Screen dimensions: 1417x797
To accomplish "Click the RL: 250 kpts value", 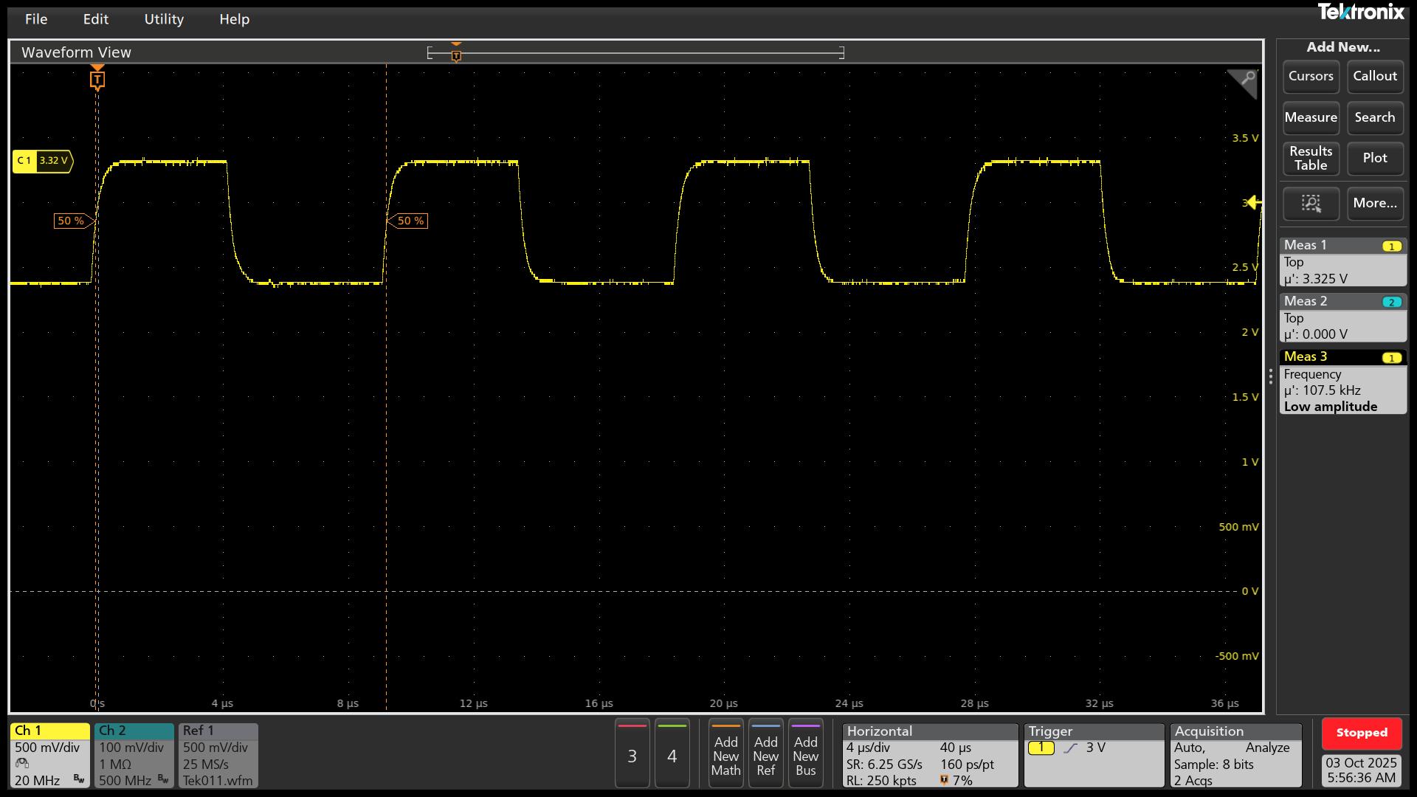I will point(881,781).
